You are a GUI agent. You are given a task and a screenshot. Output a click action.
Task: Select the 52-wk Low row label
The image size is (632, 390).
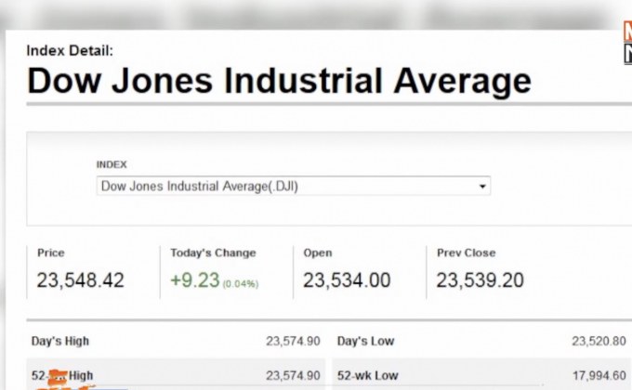pos(368,375)
